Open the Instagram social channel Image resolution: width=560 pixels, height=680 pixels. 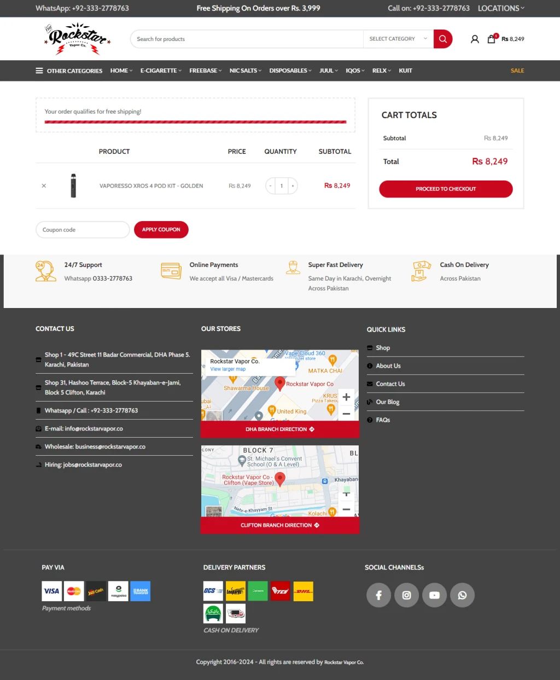tap(406, 595)
